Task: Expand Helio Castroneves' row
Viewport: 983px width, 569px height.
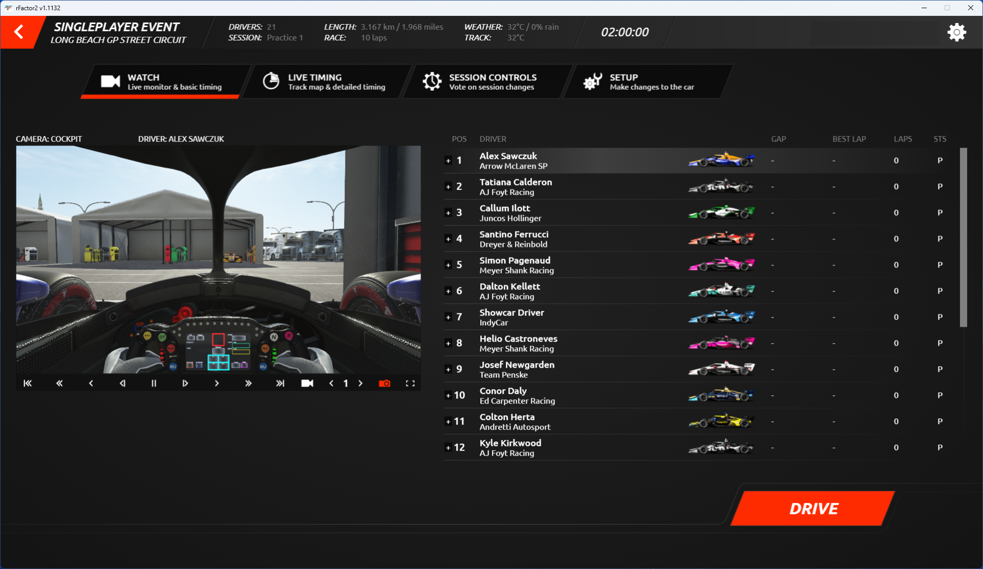Action: 448,344
